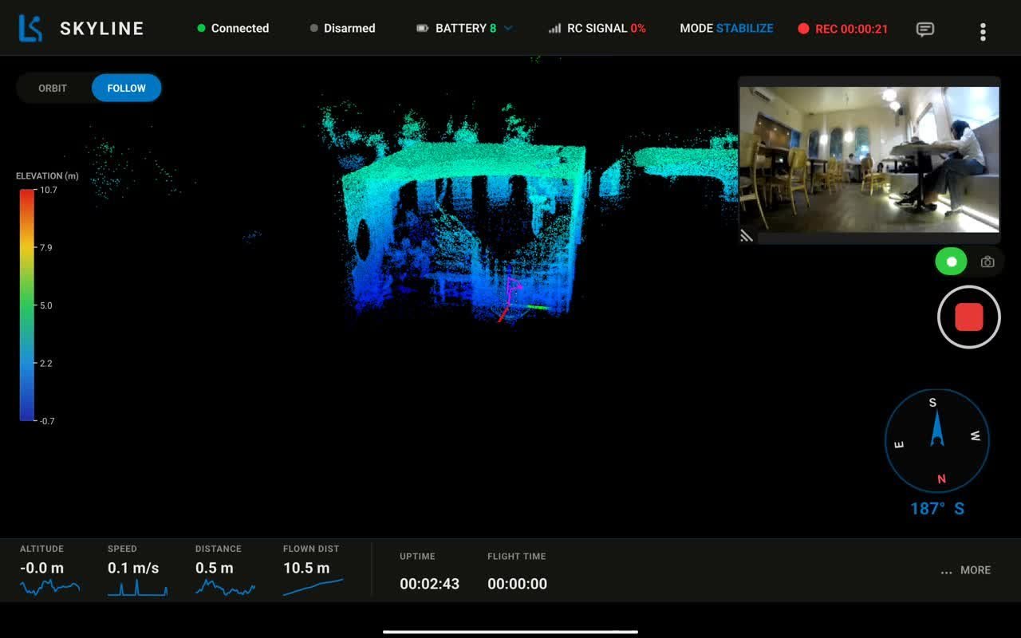Viewport: 1021px width, 638px height.
Task: Select the green video mode button
Action: tap(952, 262)
